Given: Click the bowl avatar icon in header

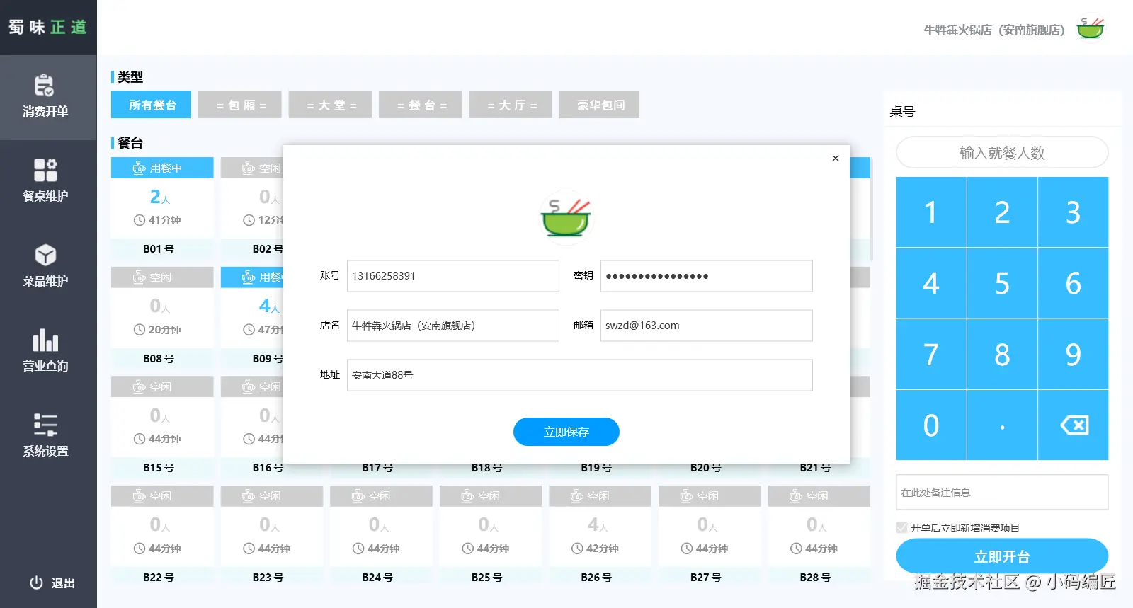Looking at the screenshot, I should pos(1091,29).
